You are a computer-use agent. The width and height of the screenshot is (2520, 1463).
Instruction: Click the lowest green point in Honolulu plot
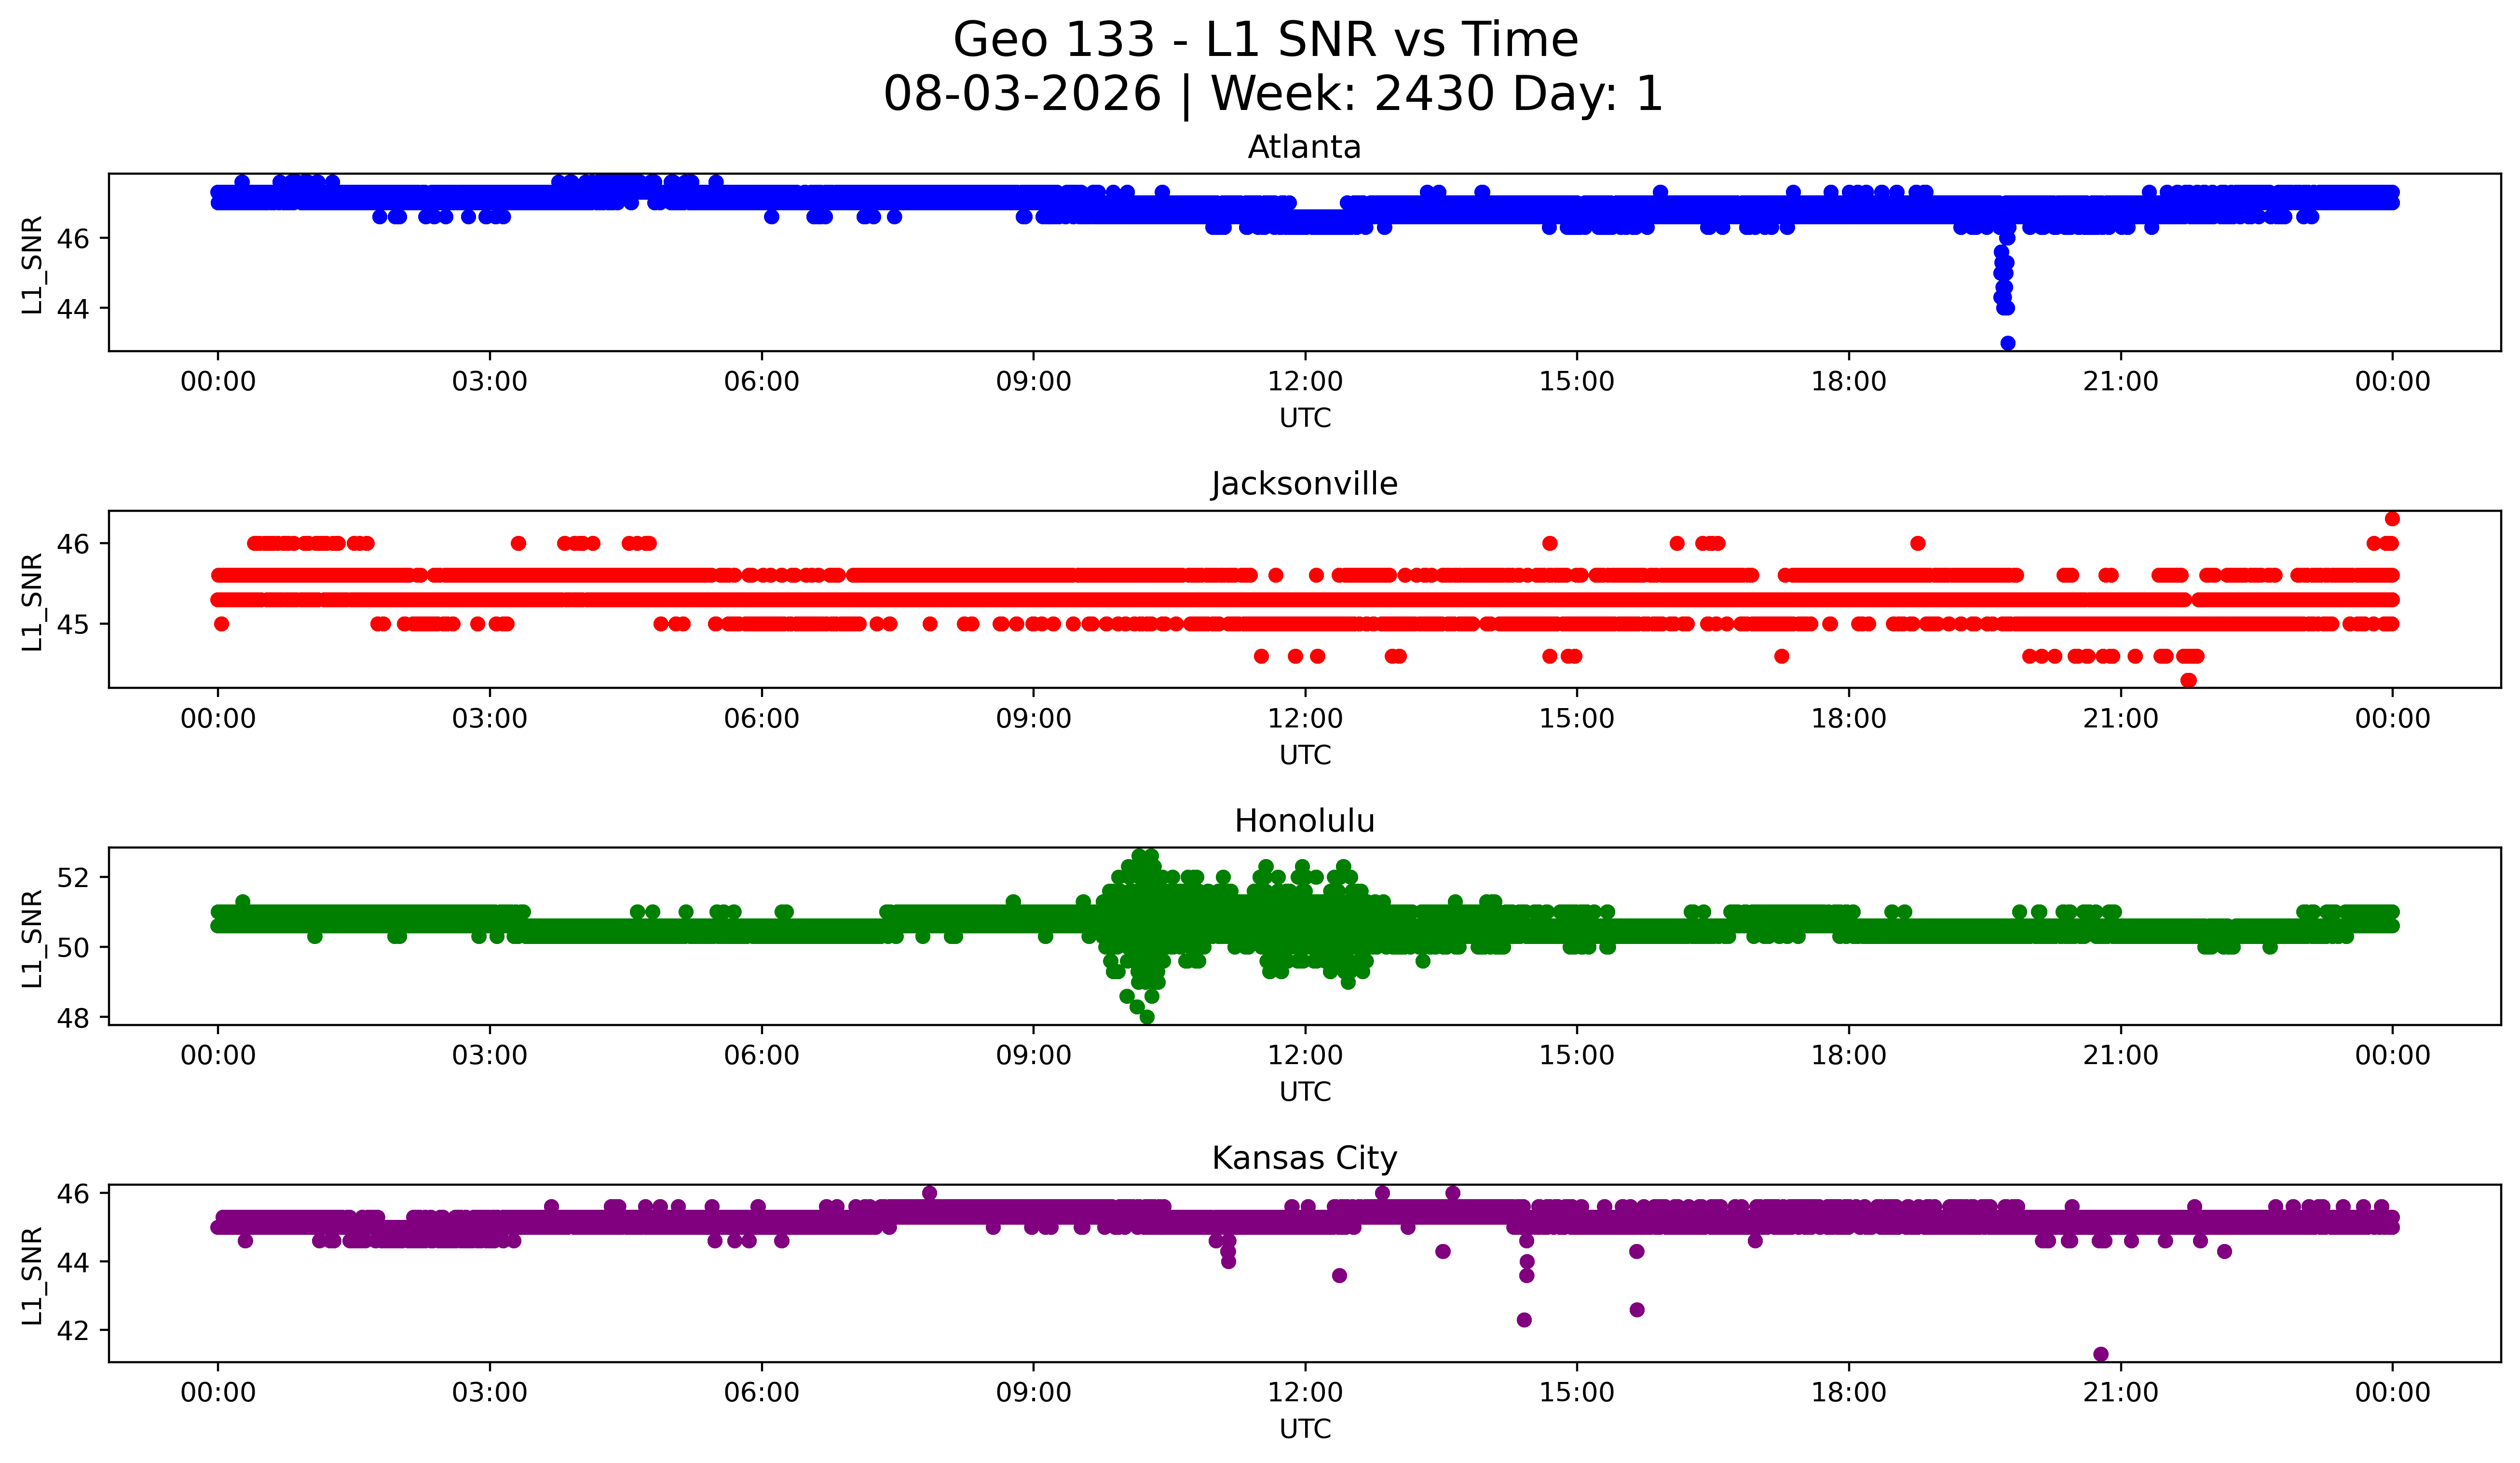[x=1147, y=1017]
